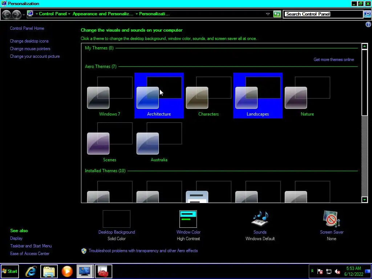Click the clock showing 5:53 AM
The width and height of the screenshot is (372, 279).
pos(354,271)
